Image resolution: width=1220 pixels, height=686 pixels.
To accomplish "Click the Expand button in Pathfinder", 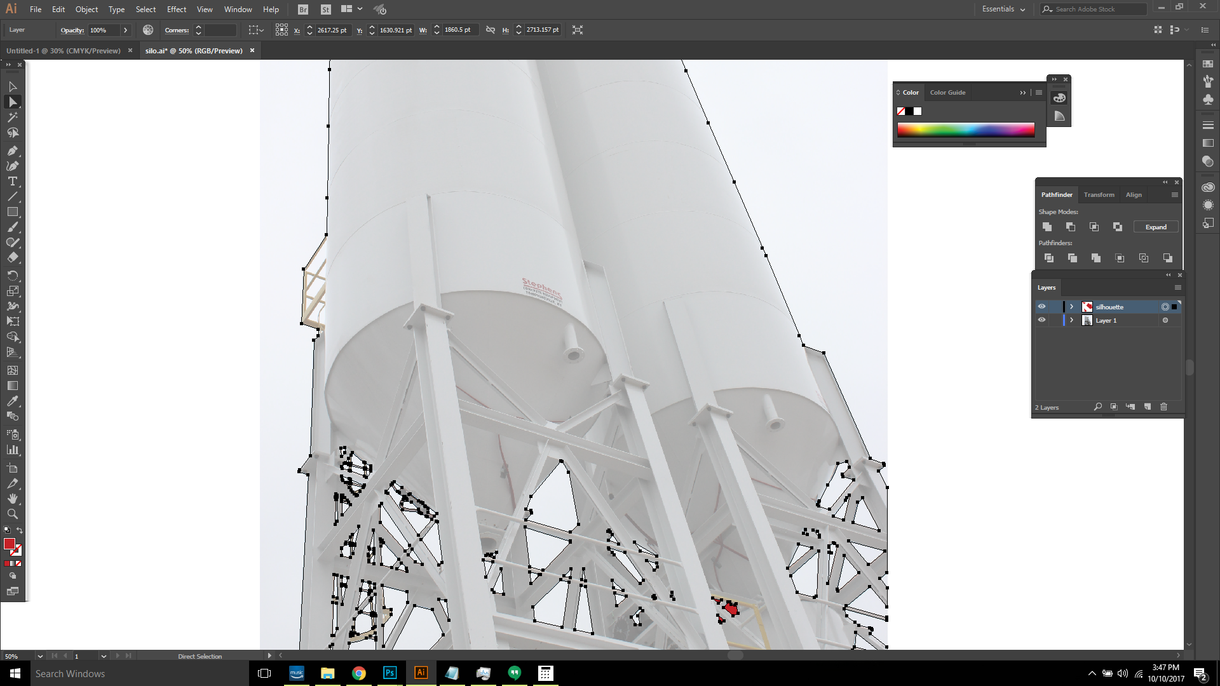I will tap(1155, 227).
